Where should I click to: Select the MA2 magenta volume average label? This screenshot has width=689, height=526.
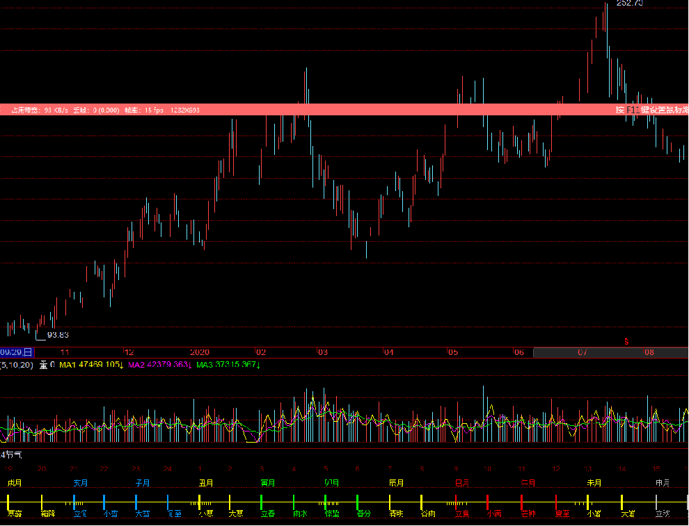point(160,365)
